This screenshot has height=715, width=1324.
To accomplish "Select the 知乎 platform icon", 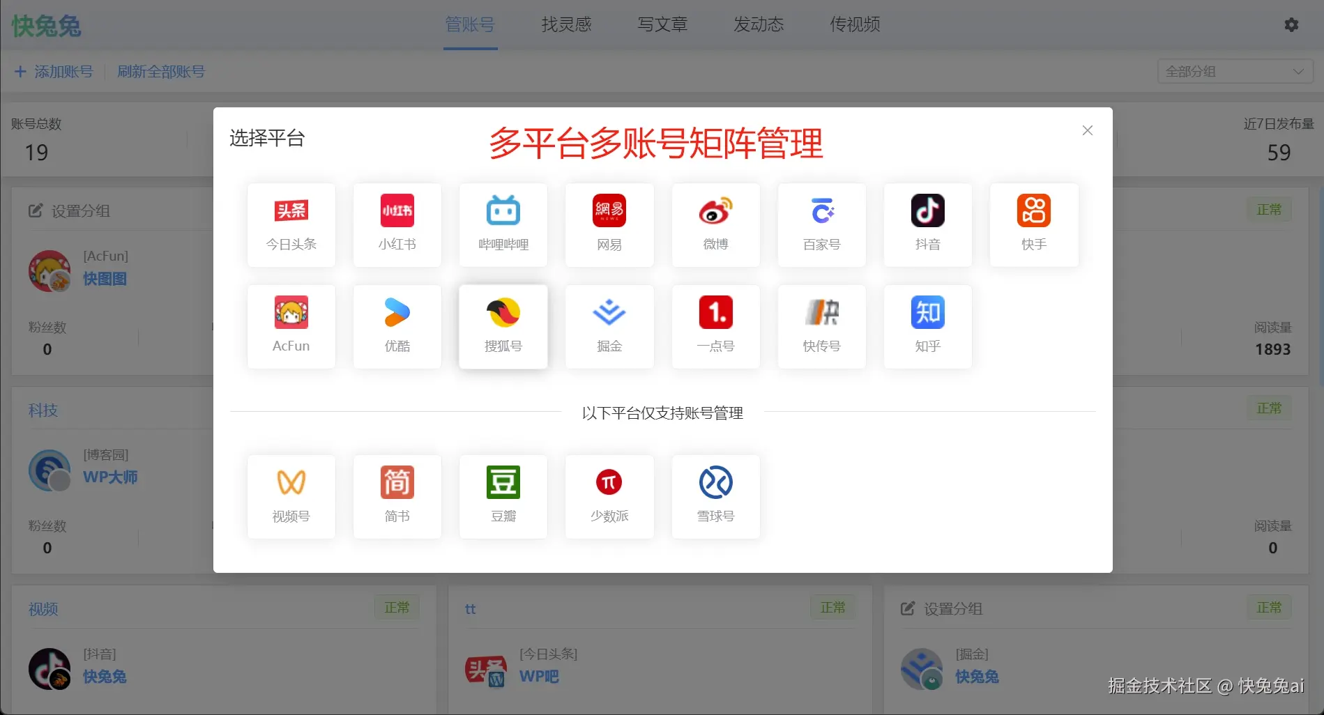I will 927,326.
